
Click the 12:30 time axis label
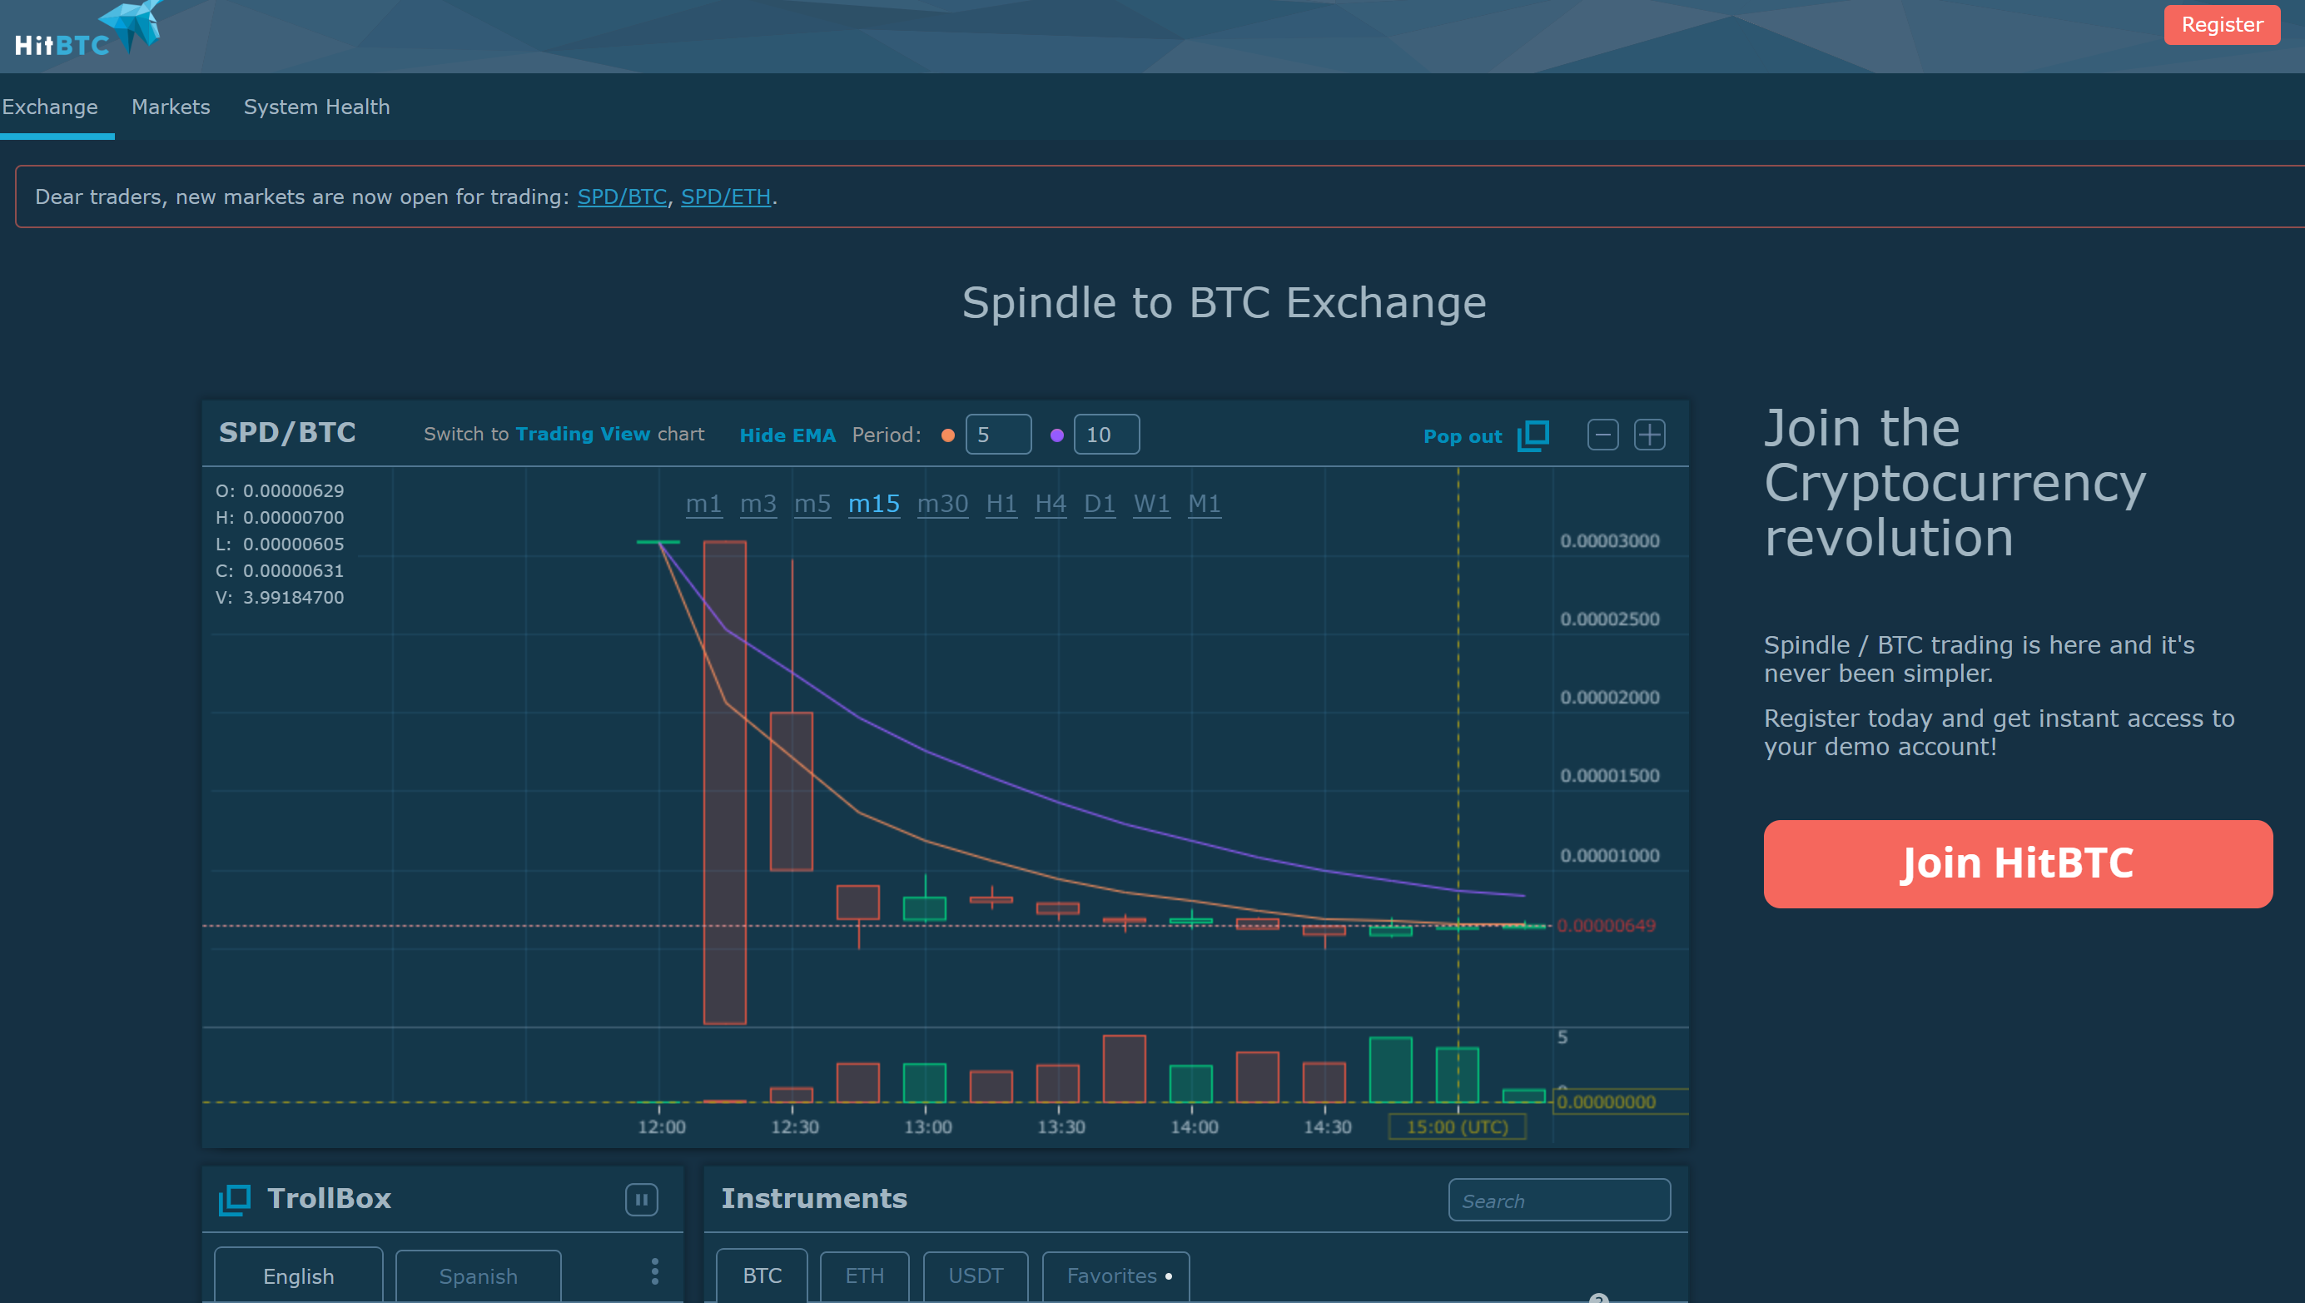coord(795,1126)
